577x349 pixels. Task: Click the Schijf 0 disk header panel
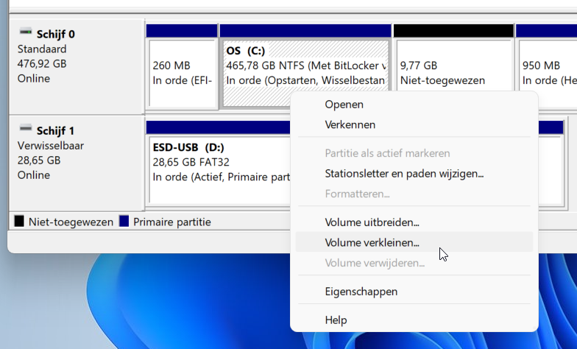77,66
